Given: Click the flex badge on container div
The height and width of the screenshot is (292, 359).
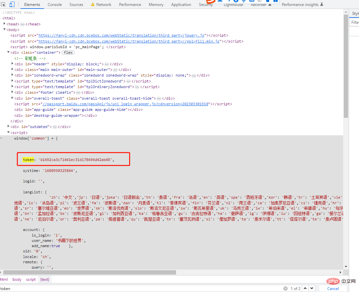Looking at the screenshot, I should pos(68,52).
